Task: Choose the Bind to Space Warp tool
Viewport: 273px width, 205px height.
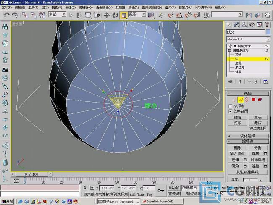Action: click(42, 15)
